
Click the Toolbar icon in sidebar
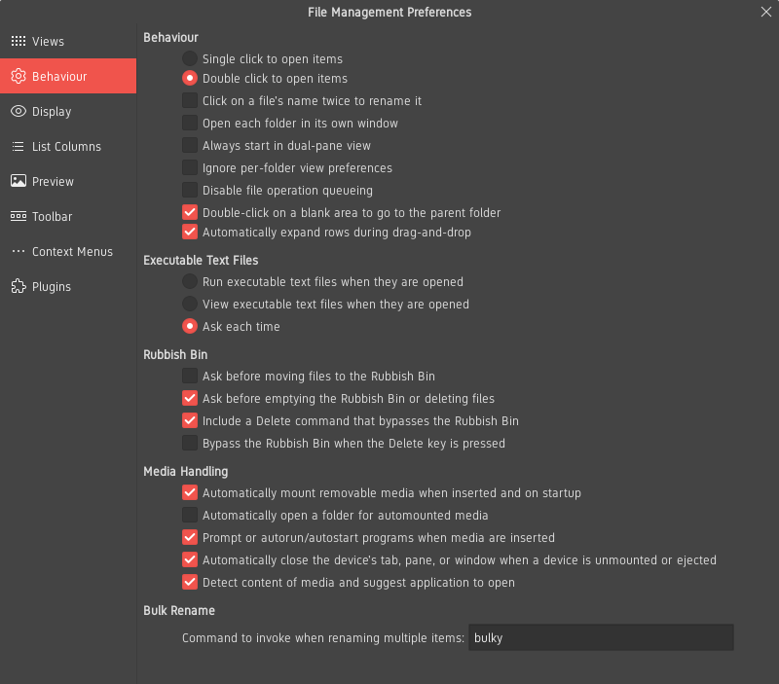[19, 216]
